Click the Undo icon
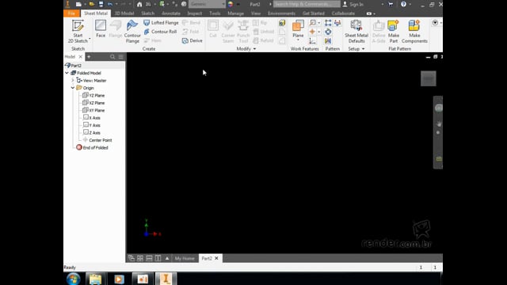 point(110,4)
